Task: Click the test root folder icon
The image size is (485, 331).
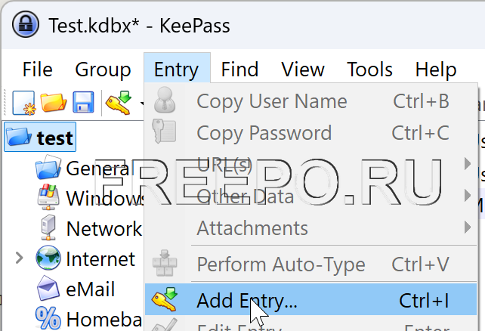Action: (19, 137)
